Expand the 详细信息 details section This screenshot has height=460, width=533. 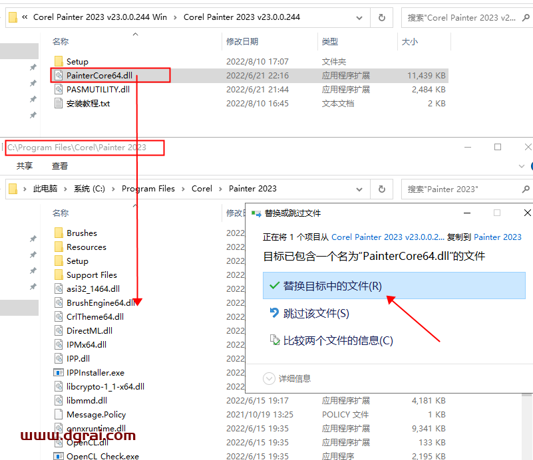pyautogui.click(x=269, y=378)
